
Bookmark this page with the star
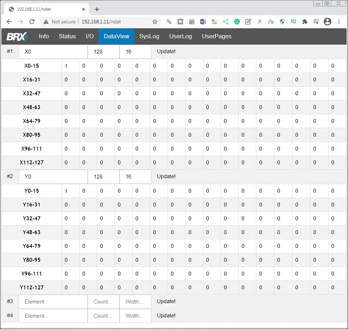tap(155, 22)
